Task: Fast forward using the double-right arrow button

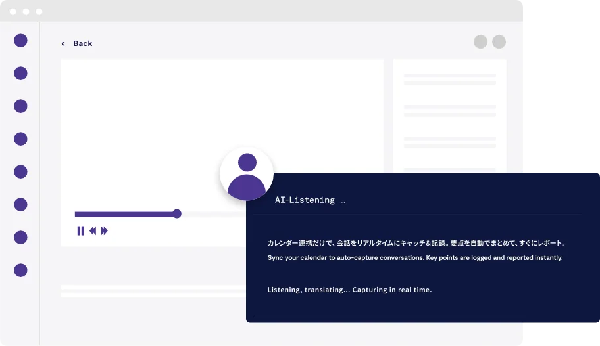Action: 104,230
